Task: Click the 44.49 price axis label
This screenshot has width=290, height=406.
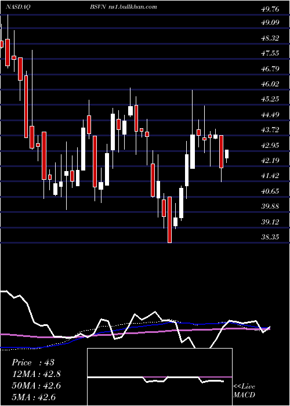Action: (x=270, y=114)
